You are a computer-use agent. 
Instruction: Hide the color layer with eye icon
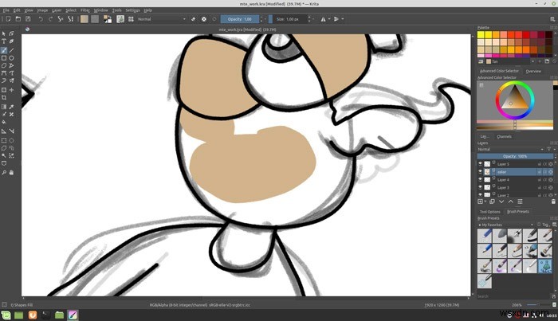pyautogui.click(x=480, y=172)
